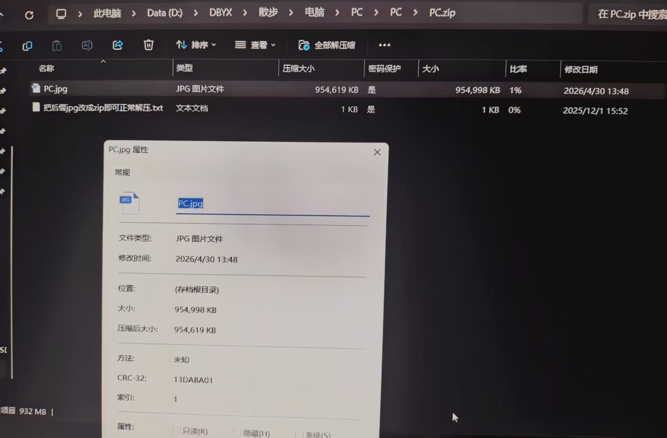Sort by 类型 column header
The width and height of the screenshot is (667, 438).
(x=184, y=68)
